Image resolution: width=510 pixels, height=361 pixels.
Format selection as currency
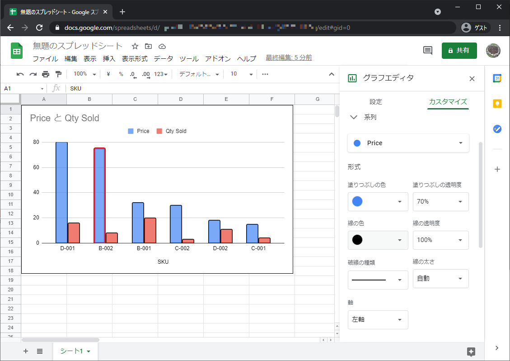coord(108,73)
